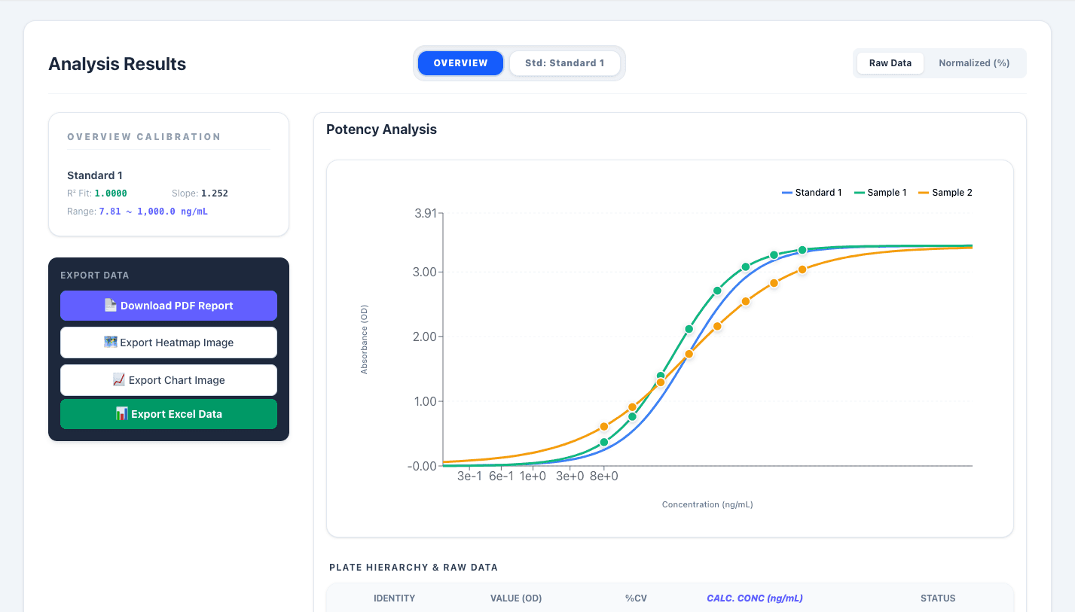Click the Excel bar chart icon
Viewport: 1075px width, 612px height.
pos(121,414)
